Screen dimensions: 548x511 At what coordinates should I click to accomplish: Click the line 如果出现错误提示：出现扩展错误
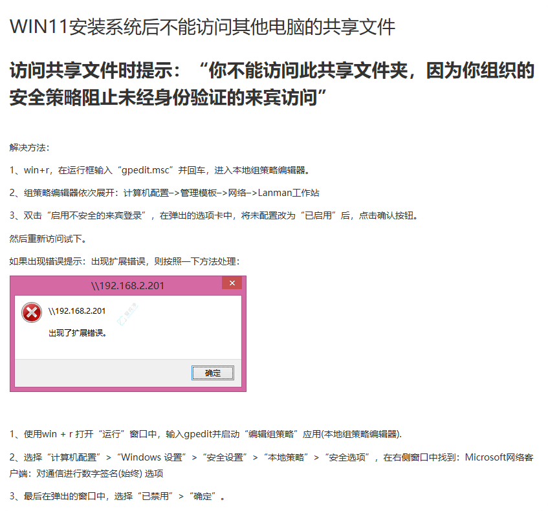[x=125, y=261]
